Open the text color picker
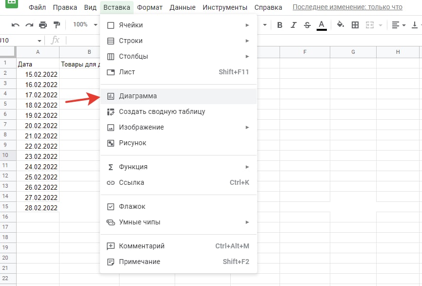The image size is (422, 286). (321, 25)
